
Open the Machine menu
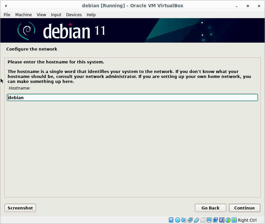[23, 15]
